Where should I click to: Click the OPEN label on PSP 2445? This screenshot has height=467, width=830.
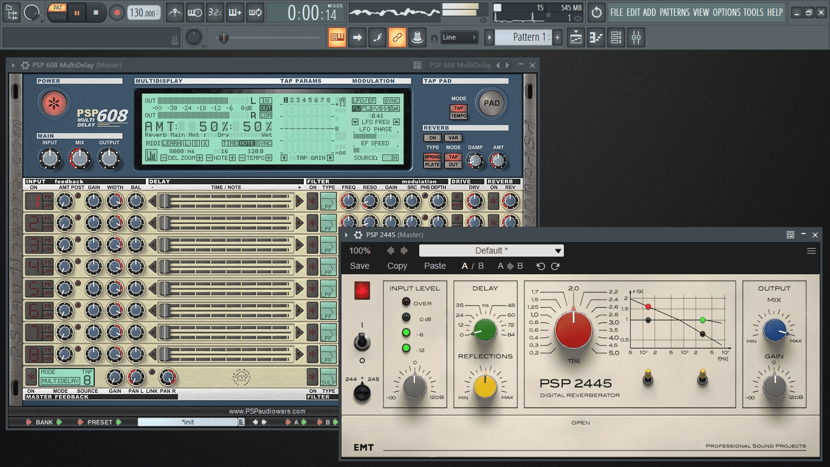pos(580,423)
